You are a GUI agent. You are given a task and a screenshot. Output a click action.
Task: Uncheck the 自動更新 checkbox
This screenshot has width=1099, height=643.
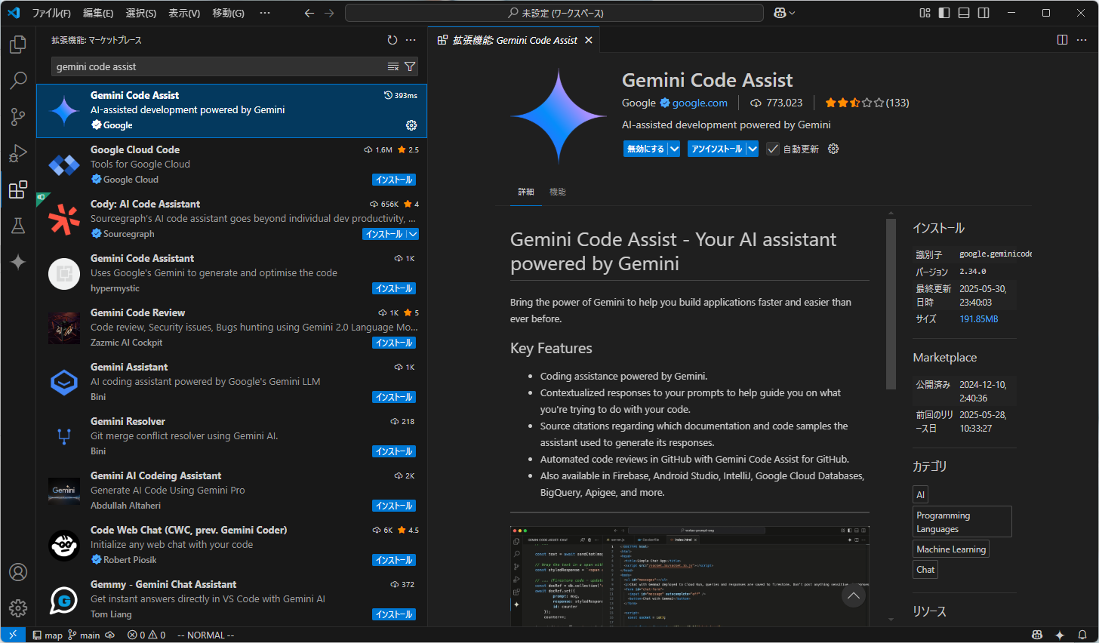coord(772,149)
